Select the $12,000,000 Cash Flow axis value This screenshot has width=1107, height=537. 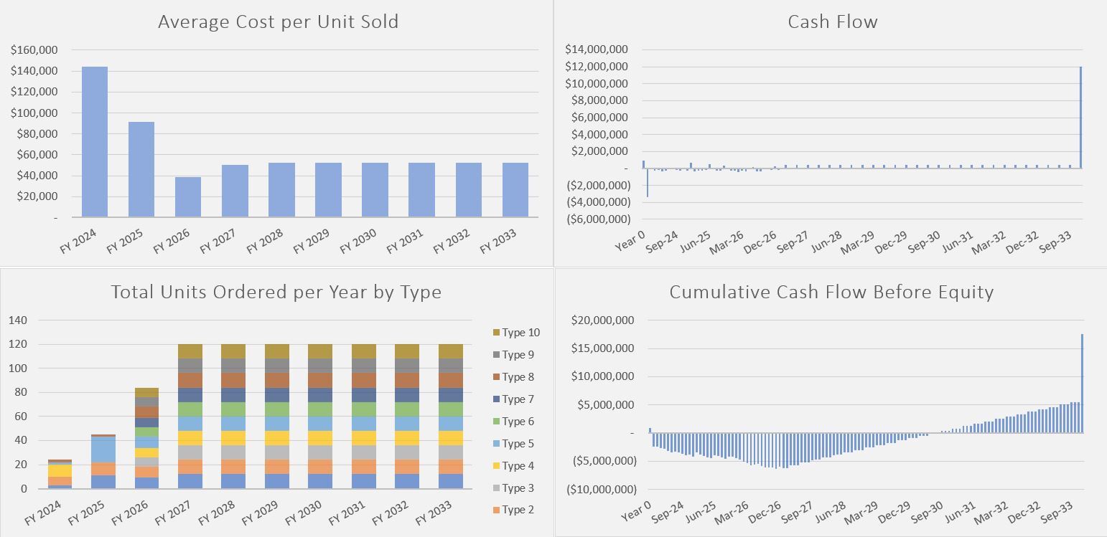pos(597,67)
